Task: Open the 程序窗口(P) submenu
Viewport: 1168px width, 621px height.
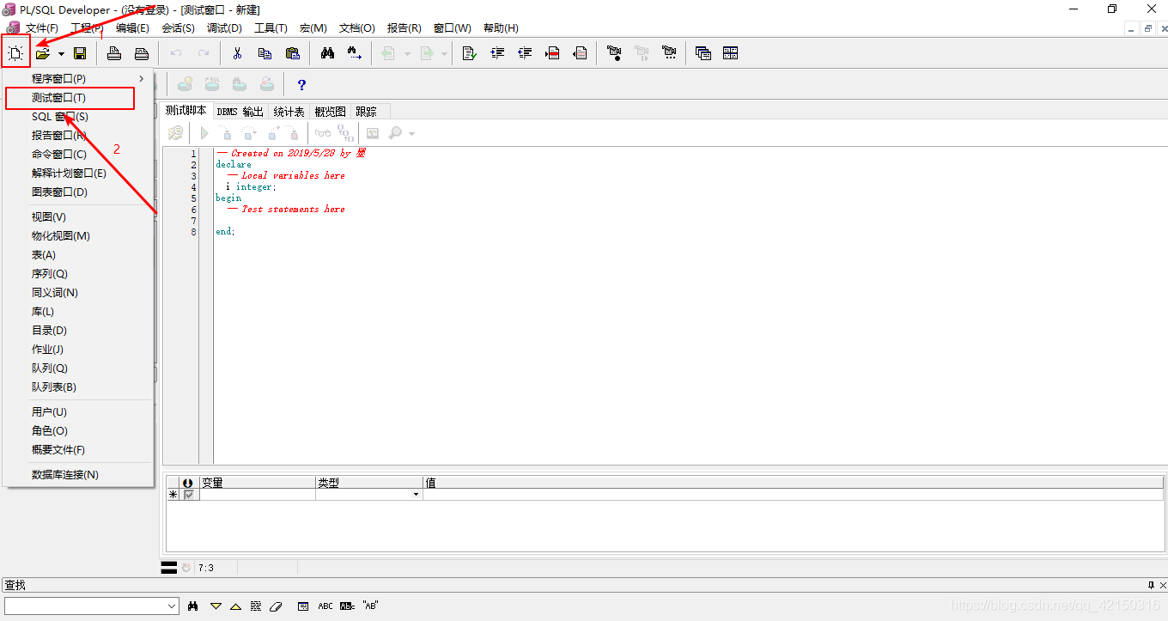Action: (79, 79)
